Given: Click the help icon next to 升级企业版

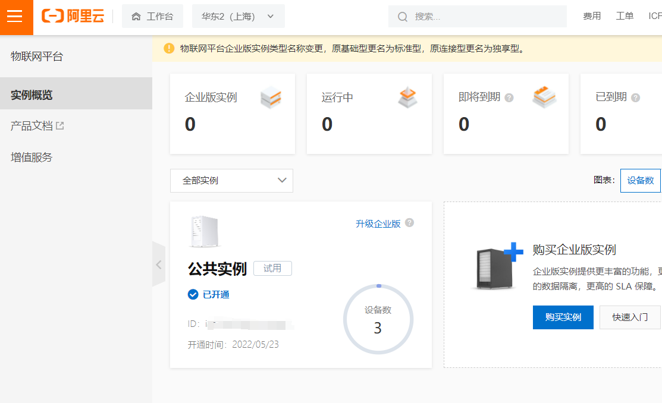Looking at the screenshot, I should [409, 223].
